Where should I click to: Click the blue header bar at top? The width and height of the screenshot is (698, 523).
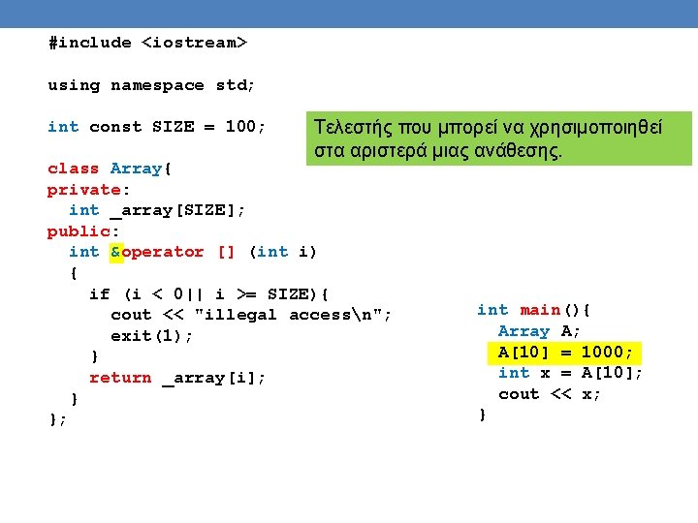point(349,14)
